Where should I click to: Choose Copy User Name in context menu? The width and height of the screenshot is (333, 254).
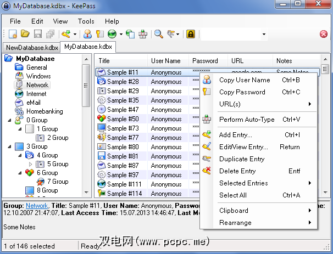[x=259, y=80]
